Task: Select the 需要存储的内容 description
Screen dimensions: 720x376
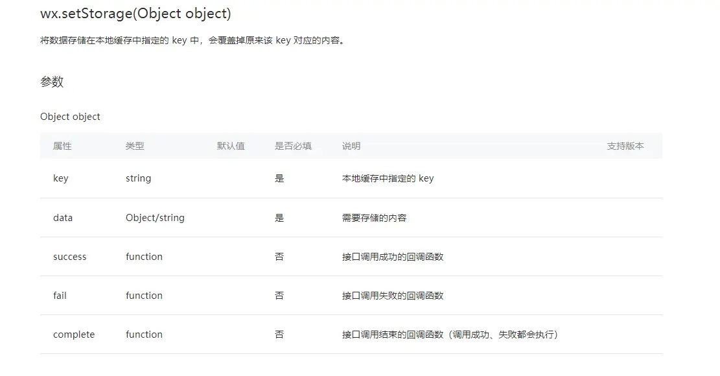Action: [374, 218]
